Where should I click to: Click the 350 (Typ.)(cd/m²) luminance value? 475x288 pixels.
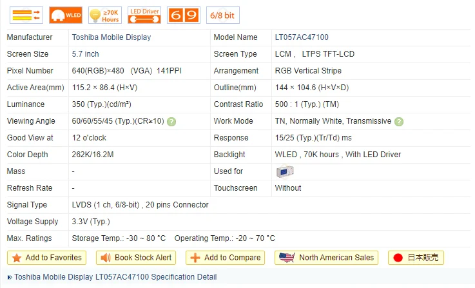coord(101,104)
